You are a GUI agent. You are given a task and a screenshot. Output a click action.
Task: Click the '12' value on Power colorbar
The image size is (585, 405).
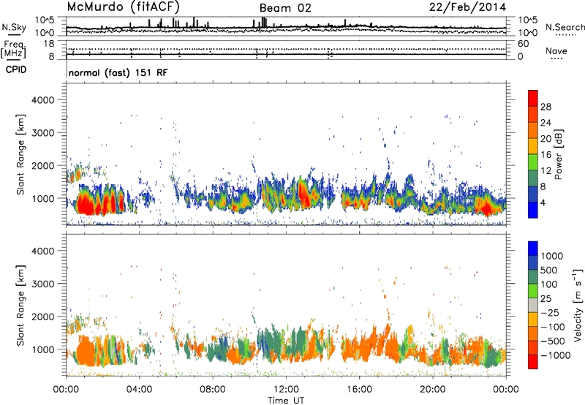tap(546, 171)
